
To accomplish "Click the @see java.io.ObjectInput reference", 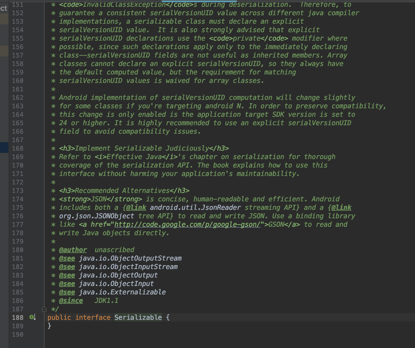I will [116, 283].
